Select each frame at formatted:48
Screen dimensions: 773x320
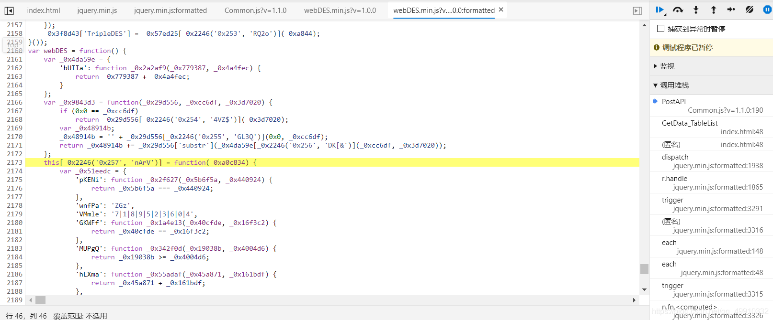[711, 268]
